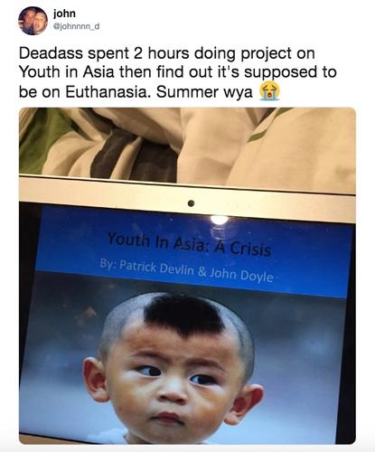Click the "Summer wya" text

point(204,92)
